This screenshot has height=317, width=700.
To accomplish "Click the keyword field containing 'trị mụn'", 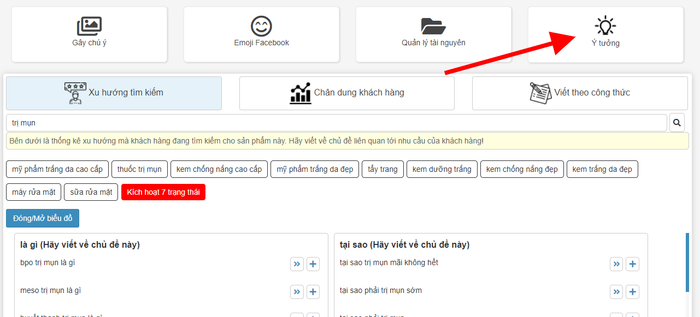I will [x=337, y=123].
